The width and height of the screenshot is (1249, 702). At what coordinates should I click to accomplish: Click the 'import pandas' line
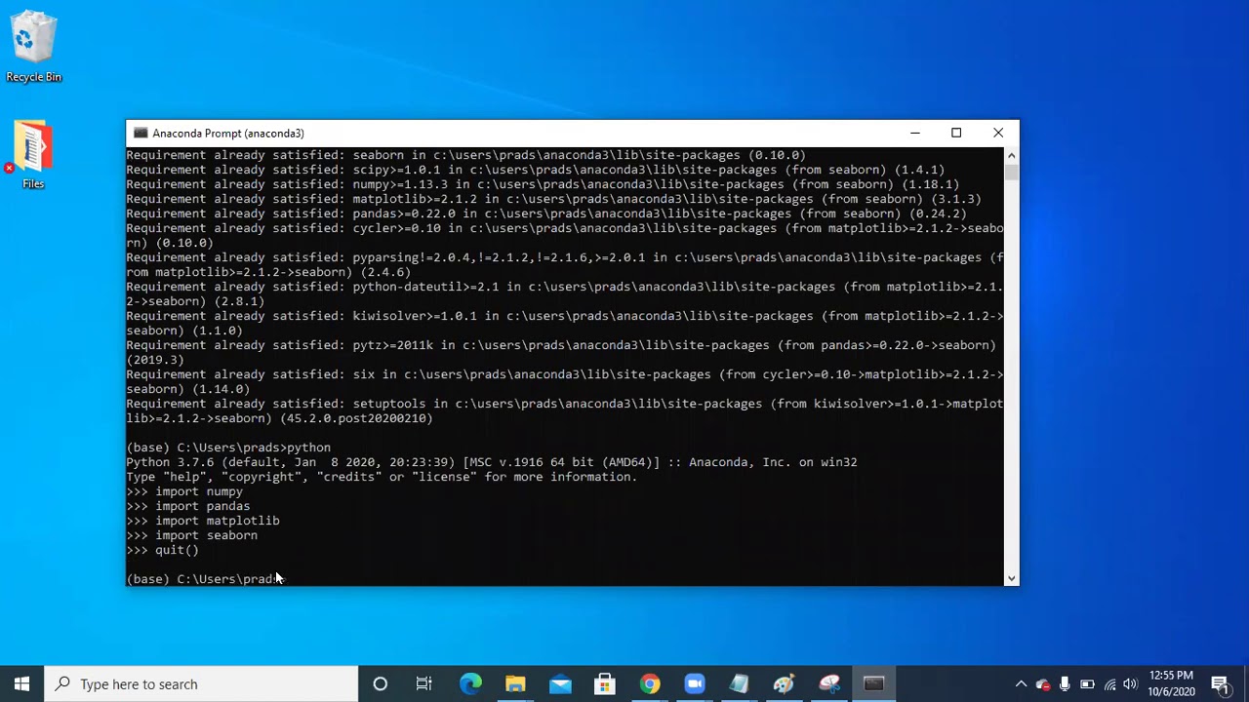pos(188,506)
